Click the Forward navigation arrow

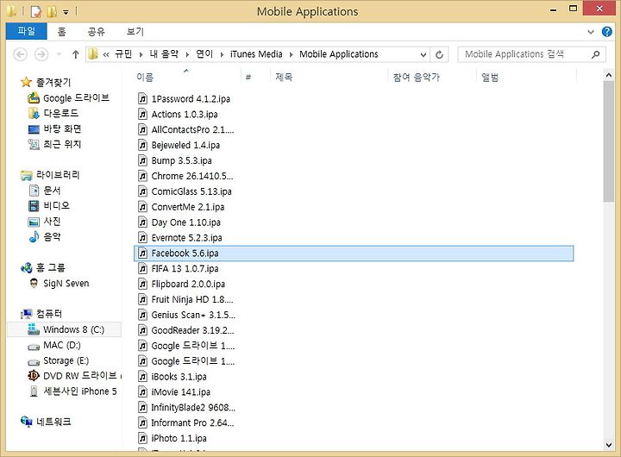[41, 54]
